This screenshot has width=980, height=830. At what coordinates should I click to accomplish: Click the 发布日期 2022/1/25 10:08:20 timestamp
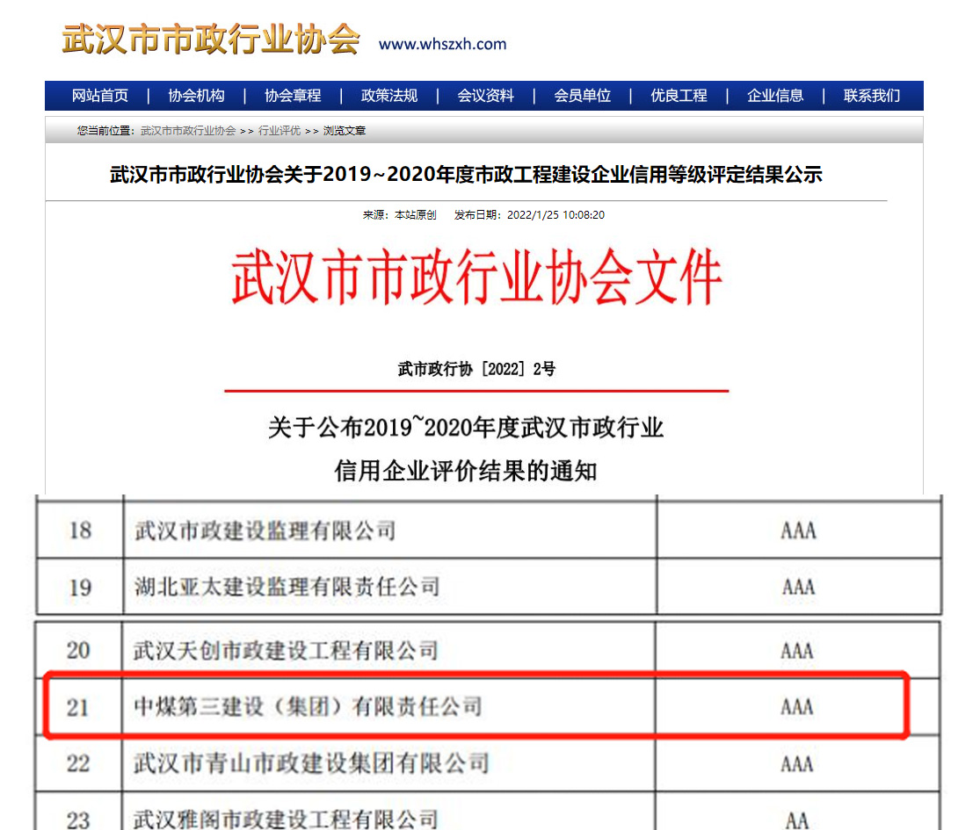pos(529,215)
